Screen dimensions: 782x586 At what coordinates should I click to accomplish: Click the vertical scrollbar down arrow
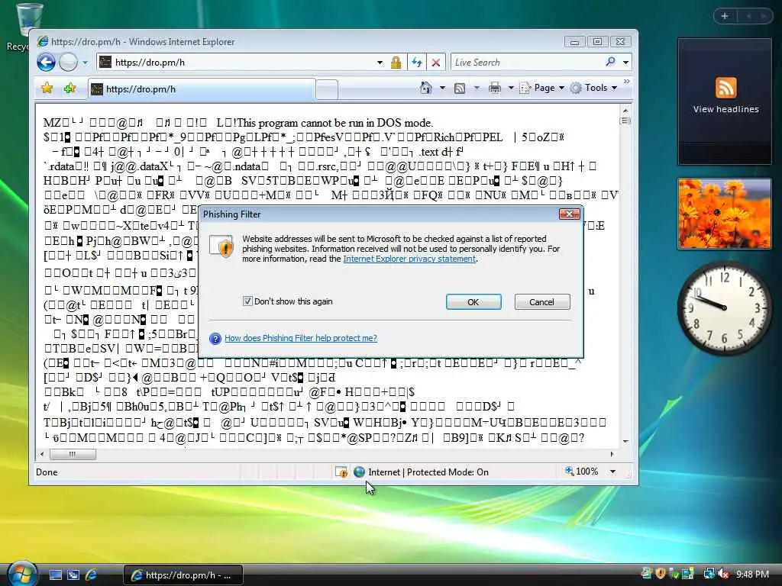point(625,442)
